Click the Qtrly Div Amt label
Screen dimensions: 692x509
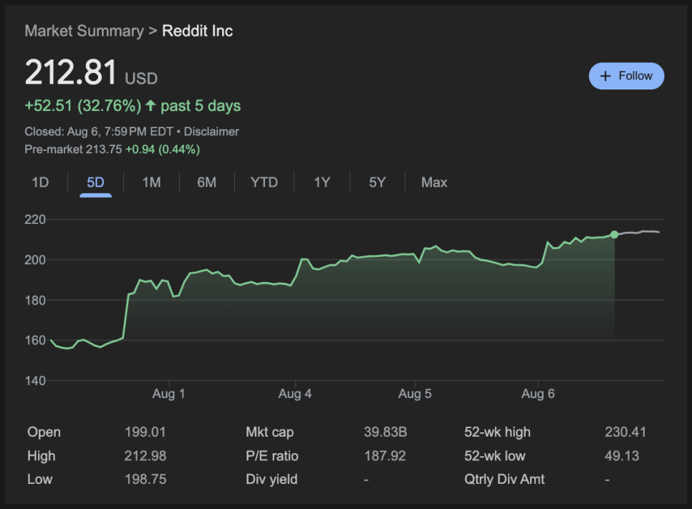point(504,479)
